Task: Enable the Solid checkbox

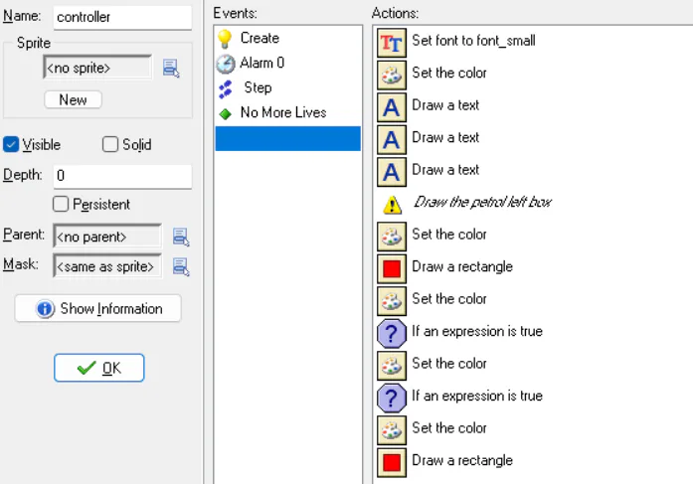Action: (x=110, y=145)
